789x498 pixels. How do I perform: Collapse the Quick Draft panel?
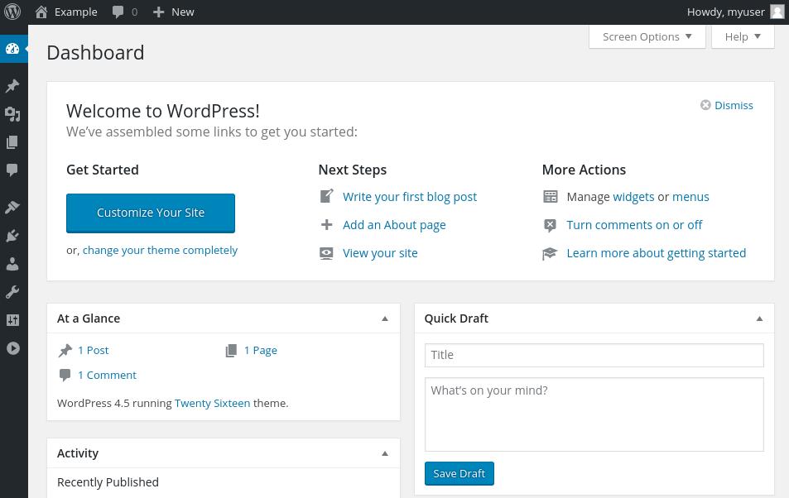point(758,318)
